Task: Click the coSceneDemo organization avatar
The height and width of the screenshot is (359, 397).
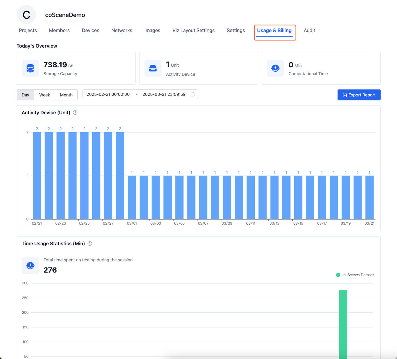Action: tap(26, 15)
